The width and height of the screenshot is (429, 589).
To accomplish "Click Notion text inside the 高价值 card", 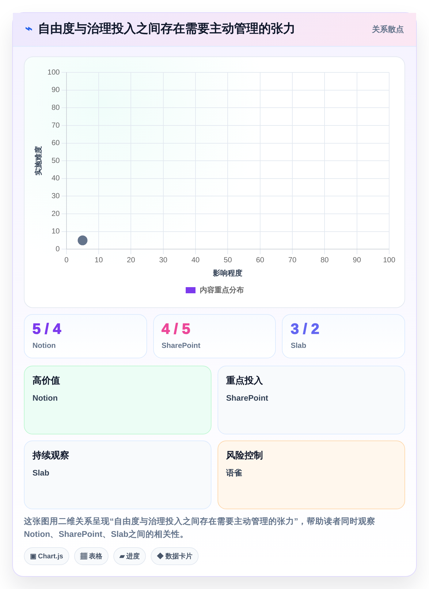I will coord(45,398).
